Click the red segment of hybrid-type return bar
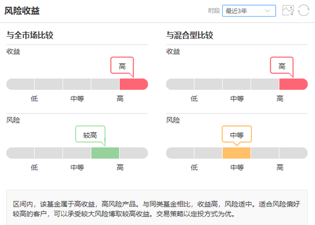Viewport: 315px width, 225px height. pos(293,84)
